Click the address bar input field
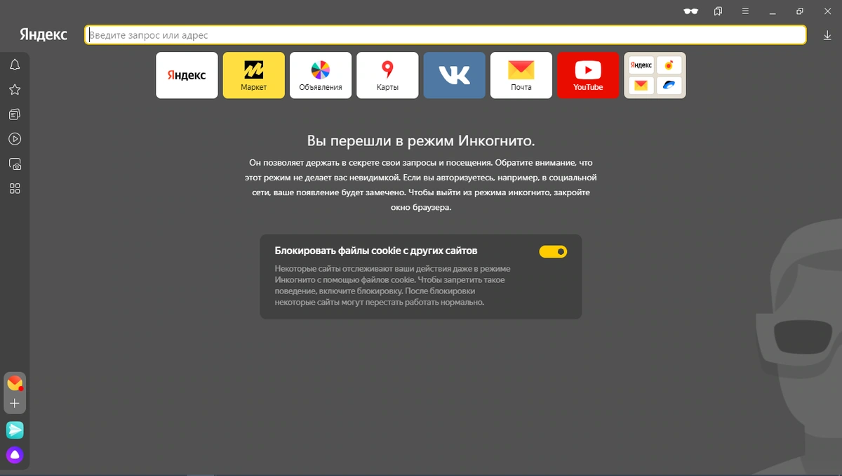Screen dimensions: 842x476 coord(446,35)
